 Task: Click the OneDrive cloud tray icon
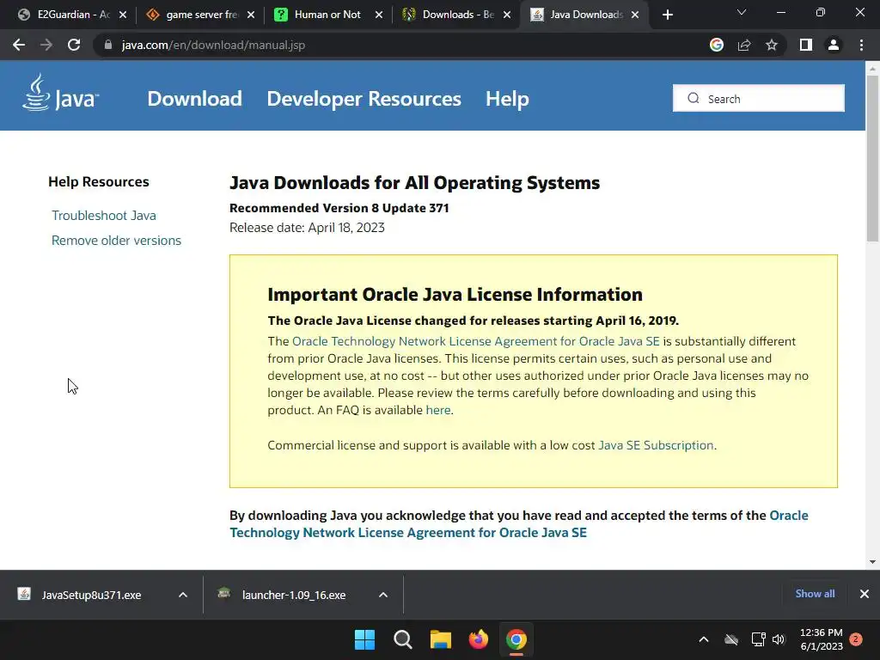click(x=731, y=639)
